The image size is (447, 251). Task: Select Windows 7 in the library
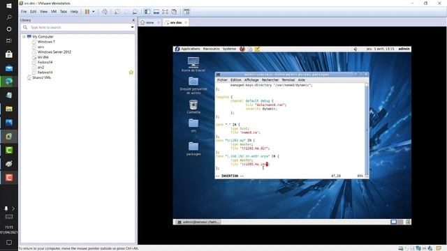click(46, 42)
